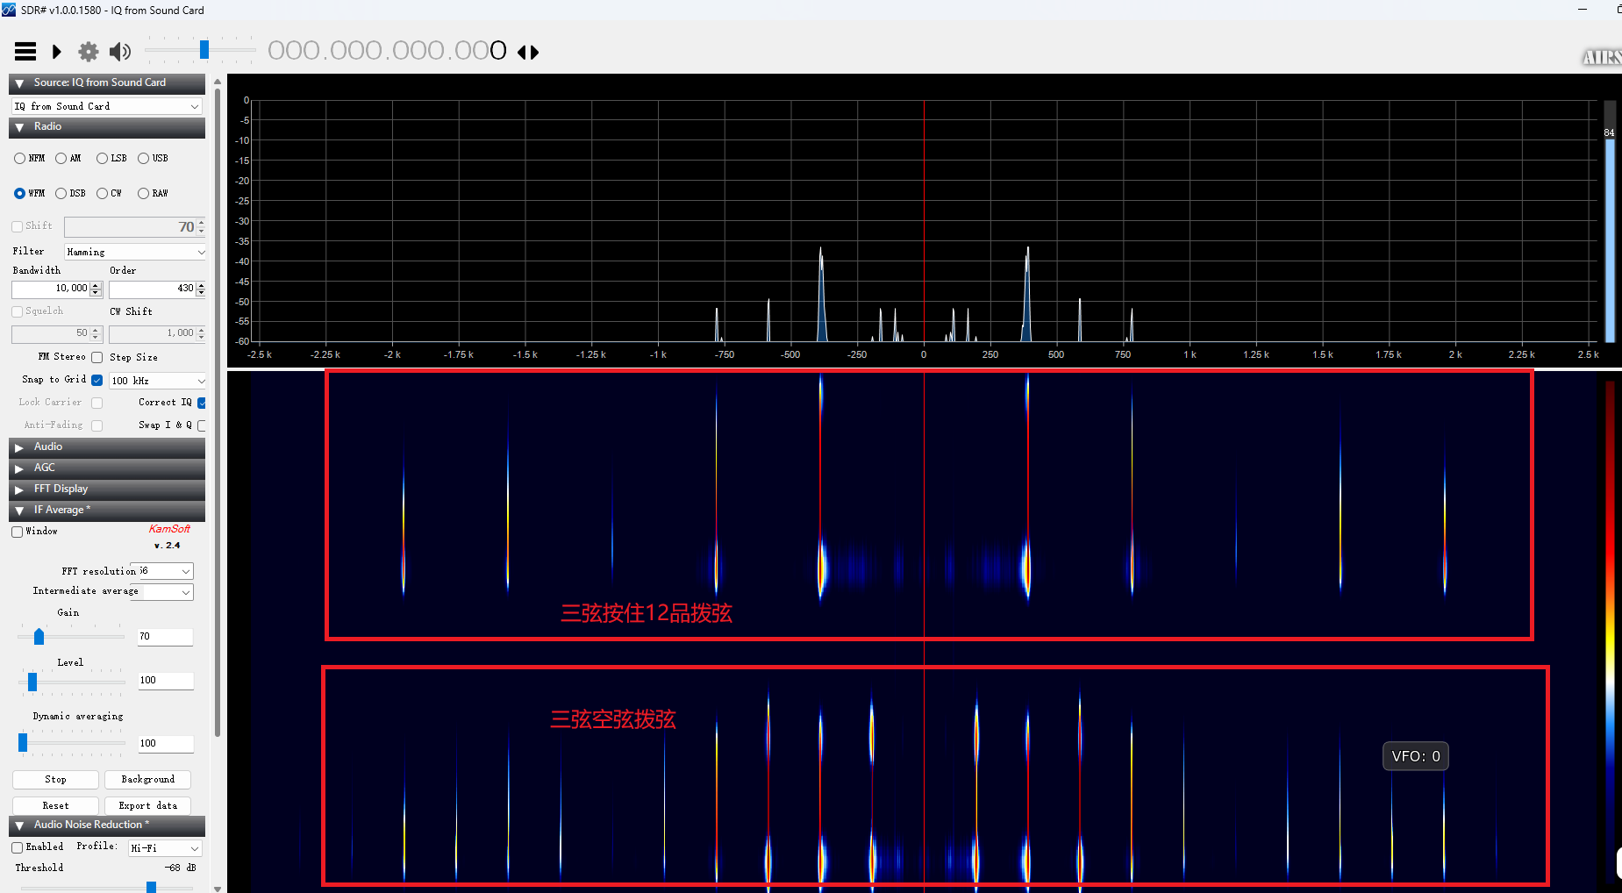The height and width of the screenshot is (893, 1622).
Task: Open the Hi-Fi profile dropdown
Action: tap(165, 848)
